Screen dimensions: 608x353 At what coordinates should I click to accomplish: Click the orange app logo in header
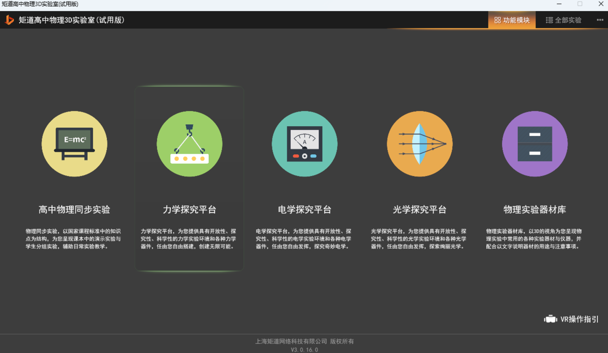tap(9, 20)
